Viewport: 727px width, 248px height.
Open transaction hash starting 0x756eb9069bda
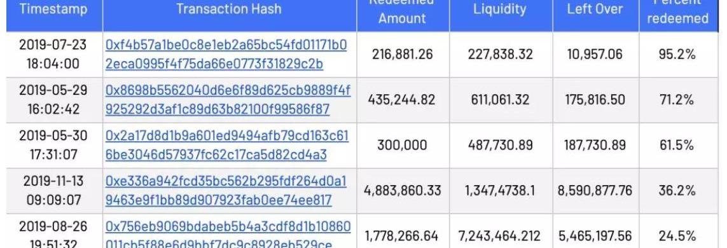tap(228, 235)
